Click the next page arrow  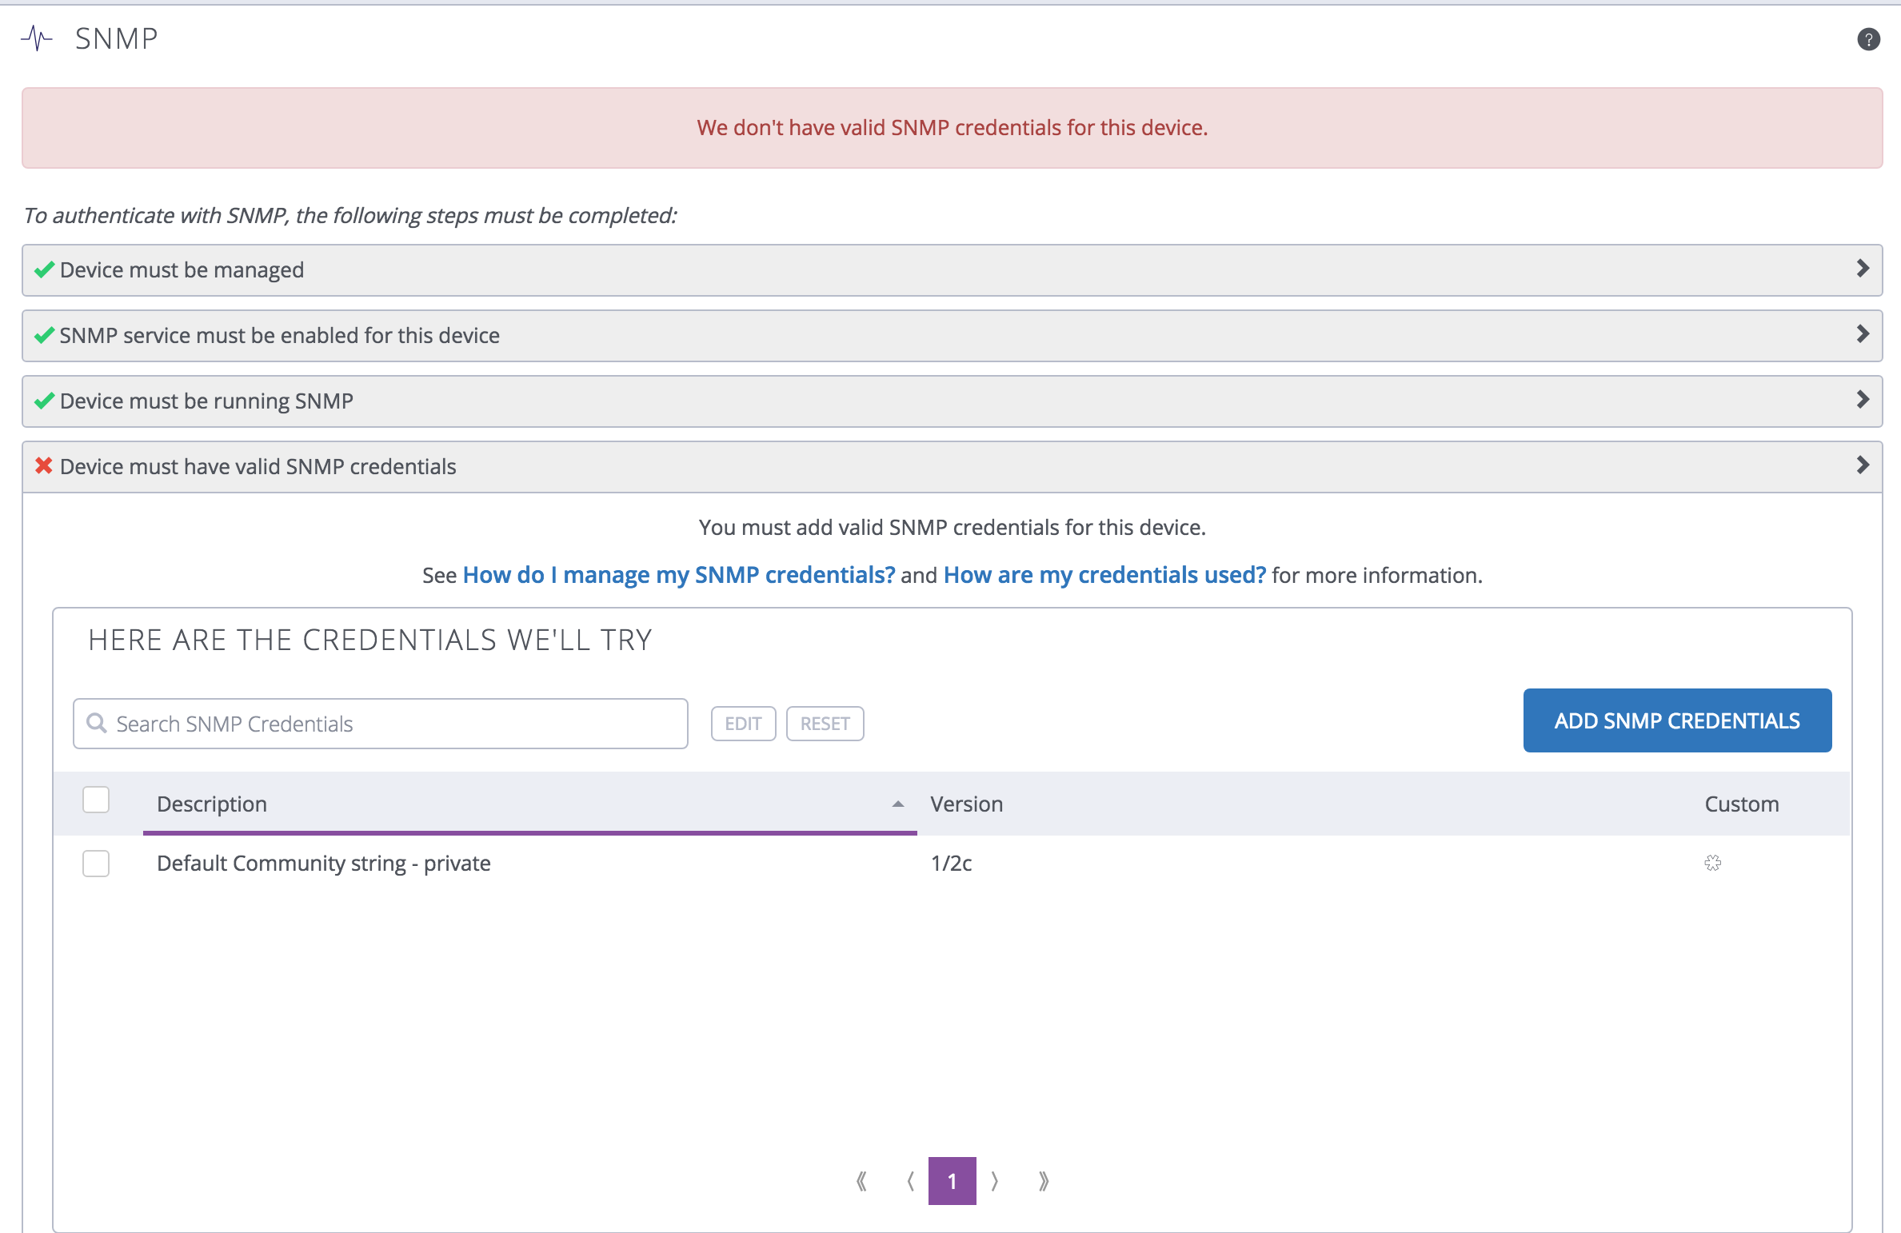coord(995,1181)
